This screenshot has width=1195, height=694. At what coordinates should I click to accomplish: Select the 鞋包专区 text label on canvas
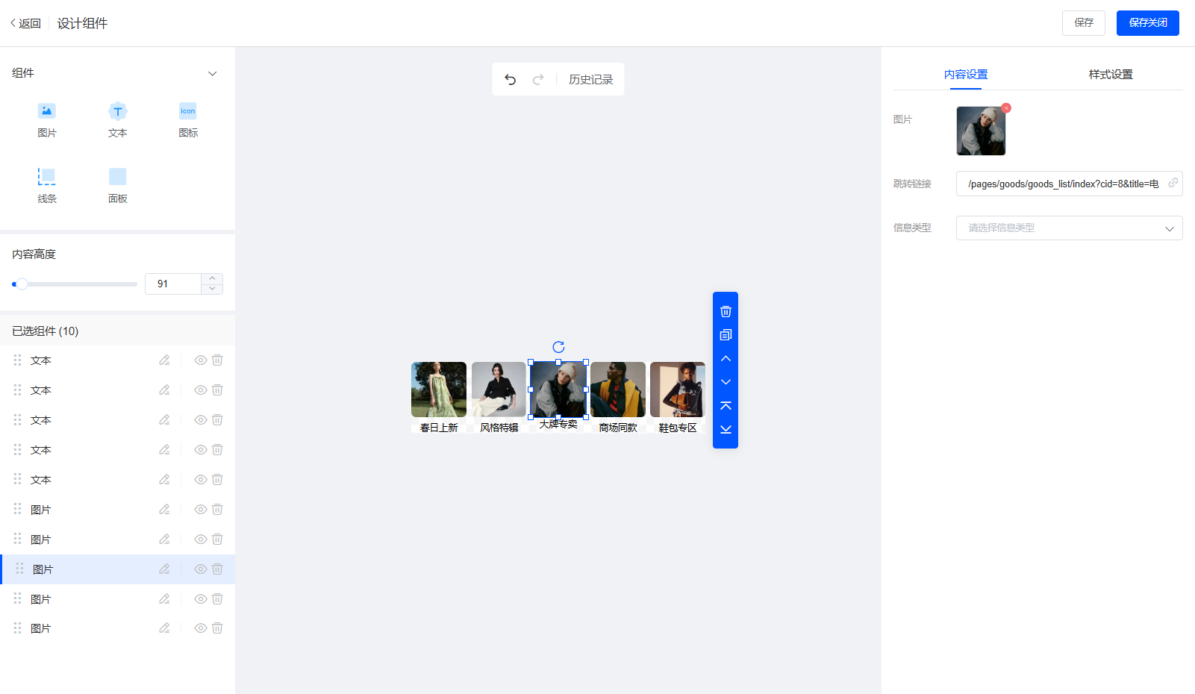coord(678,428)
